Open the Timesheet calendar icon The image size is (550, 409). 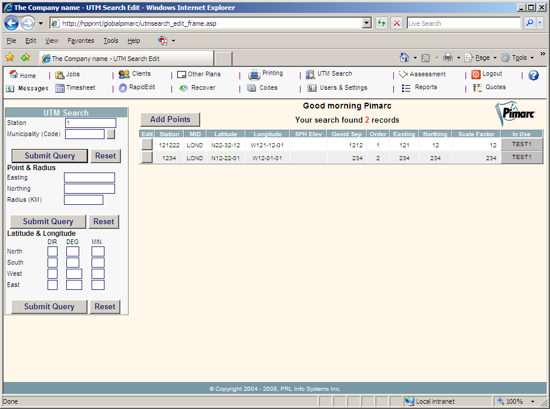[60, 88]
